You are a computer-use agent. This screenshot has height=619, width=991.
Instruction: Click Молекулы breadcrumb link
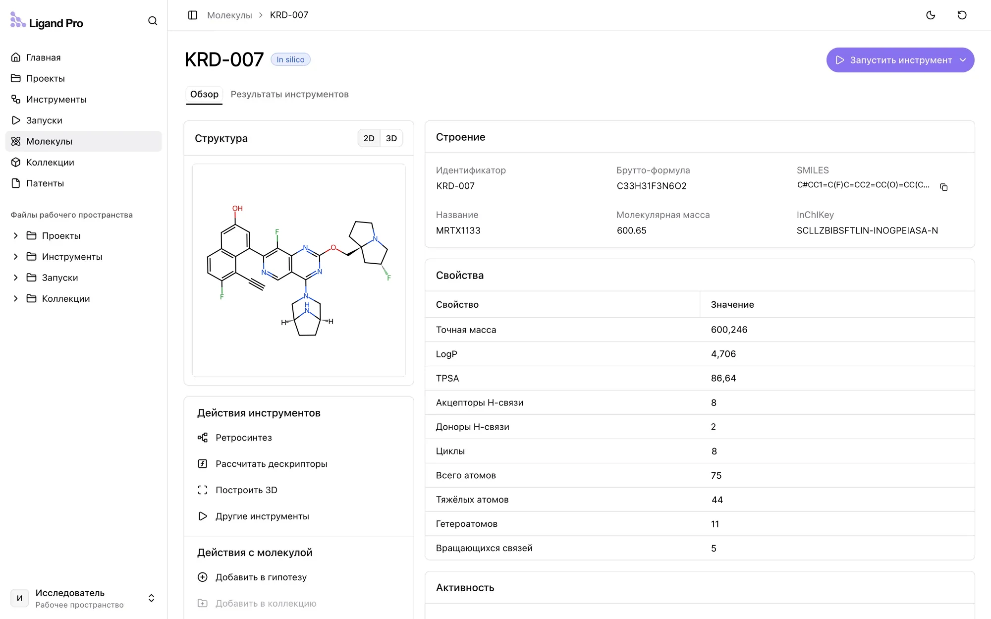click(229, 15)
